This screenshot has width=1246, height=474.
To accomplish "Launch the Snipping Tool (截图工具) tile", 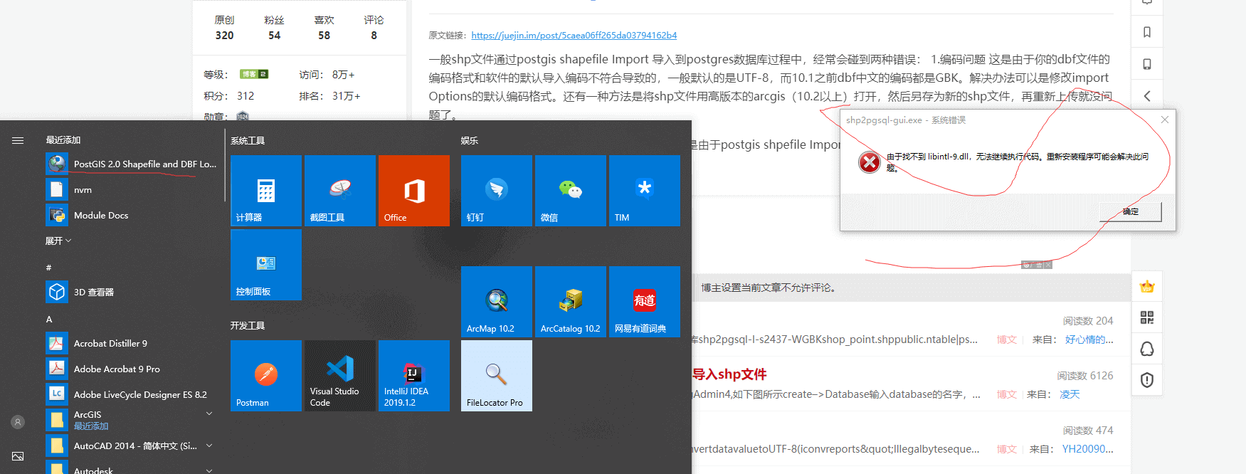I will click(x=339, y=191).
